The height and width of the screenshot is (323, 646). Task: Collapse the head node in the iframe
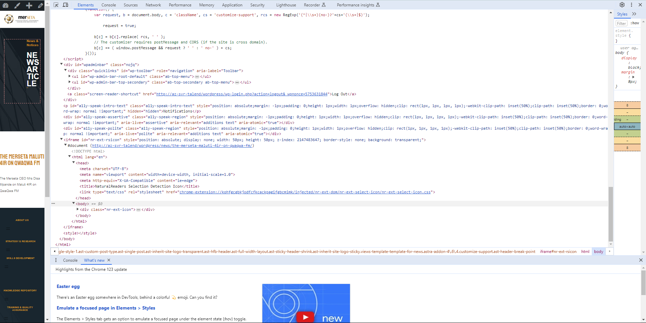(x=73, y=162)
